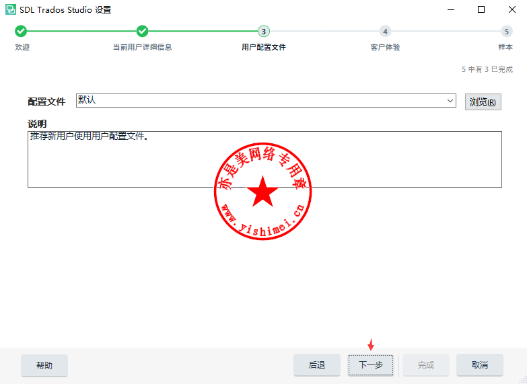
Task: Click the profile combo box showing 默认
Action: (x=266, y=101)
